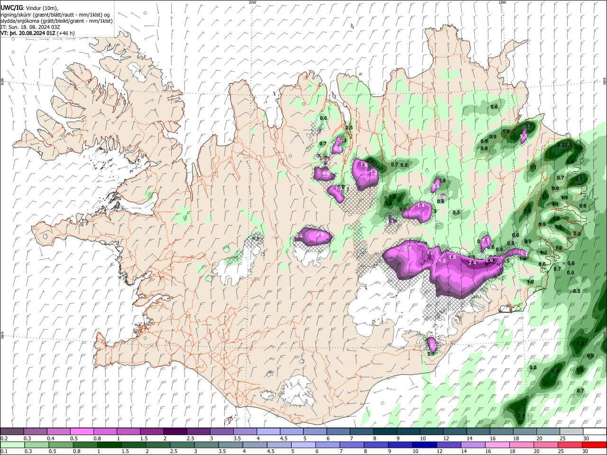Click the 'rigning/skúrir' header line

tap(55, 14)
